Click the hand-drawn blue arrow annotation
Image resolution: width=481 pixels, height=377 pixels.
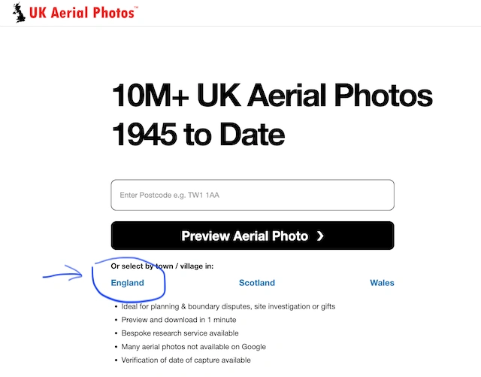pyautogui.click(x=63, y=273)
